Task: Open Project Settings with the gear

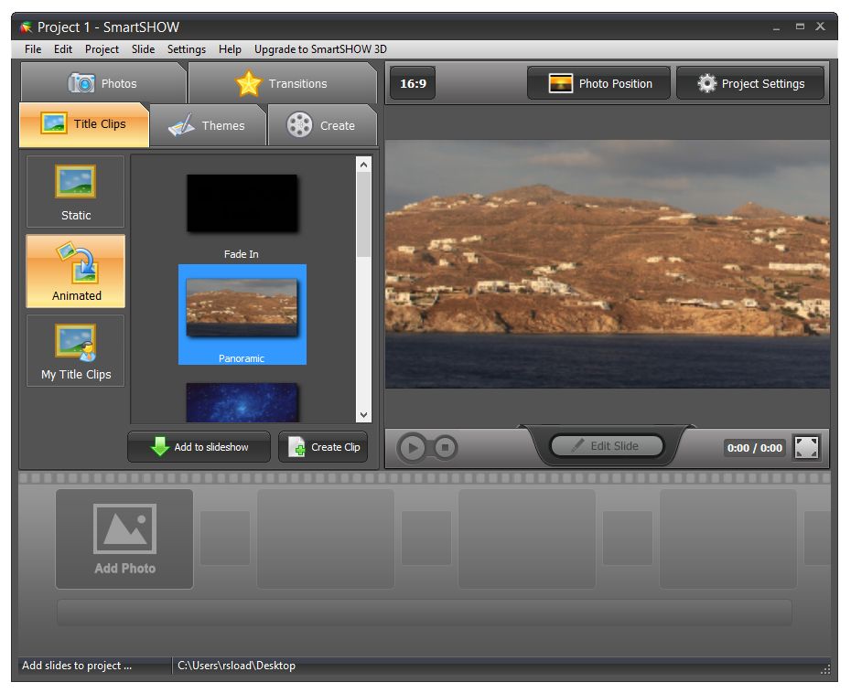Action: coord(750,83)
